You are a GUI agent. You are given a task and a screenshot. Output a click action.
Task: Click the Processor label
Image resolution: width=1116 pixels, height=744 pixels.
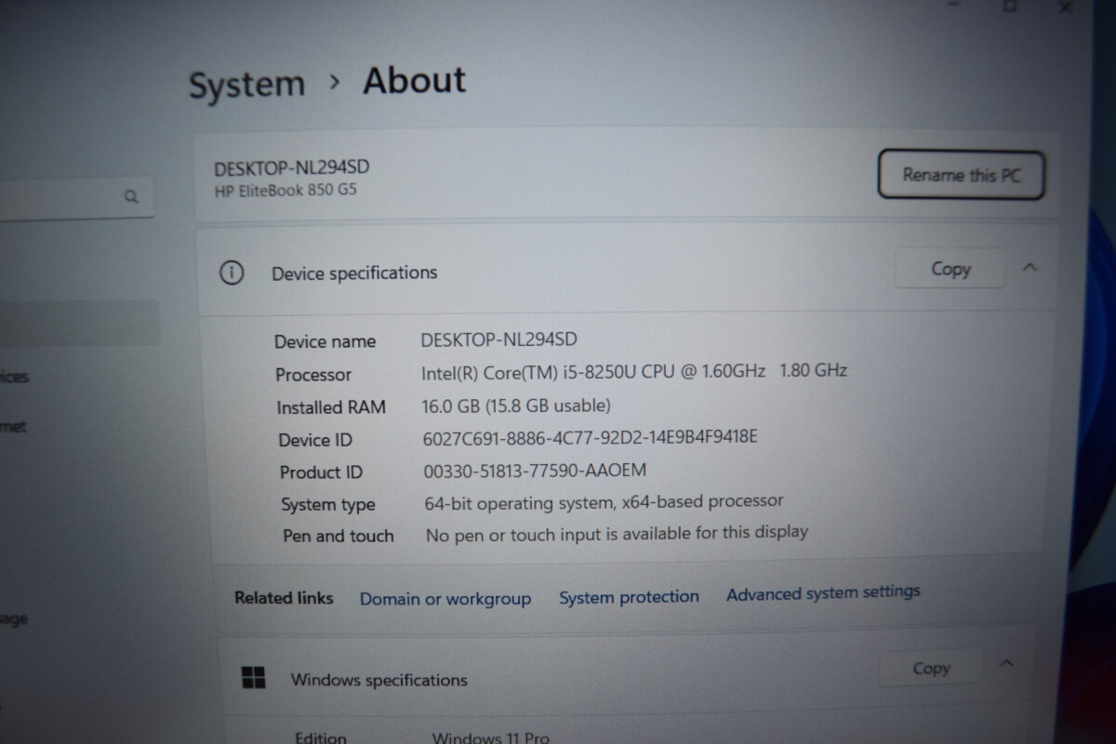click(x=313, y=375)
